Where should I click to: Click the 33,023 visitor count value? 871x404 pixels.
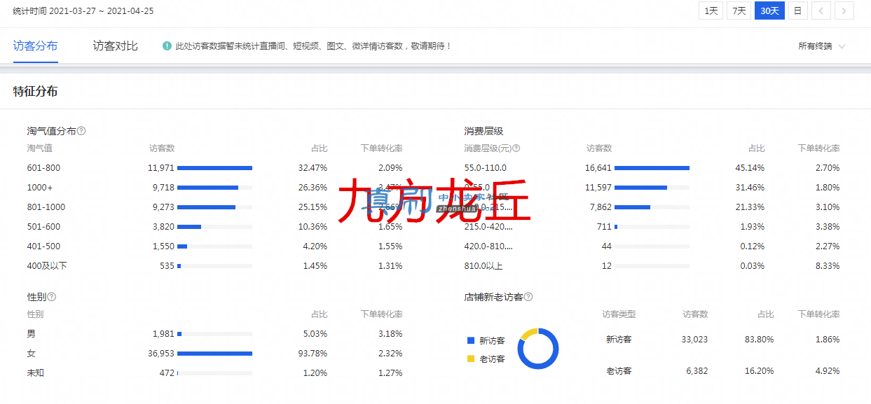[694, 340]
